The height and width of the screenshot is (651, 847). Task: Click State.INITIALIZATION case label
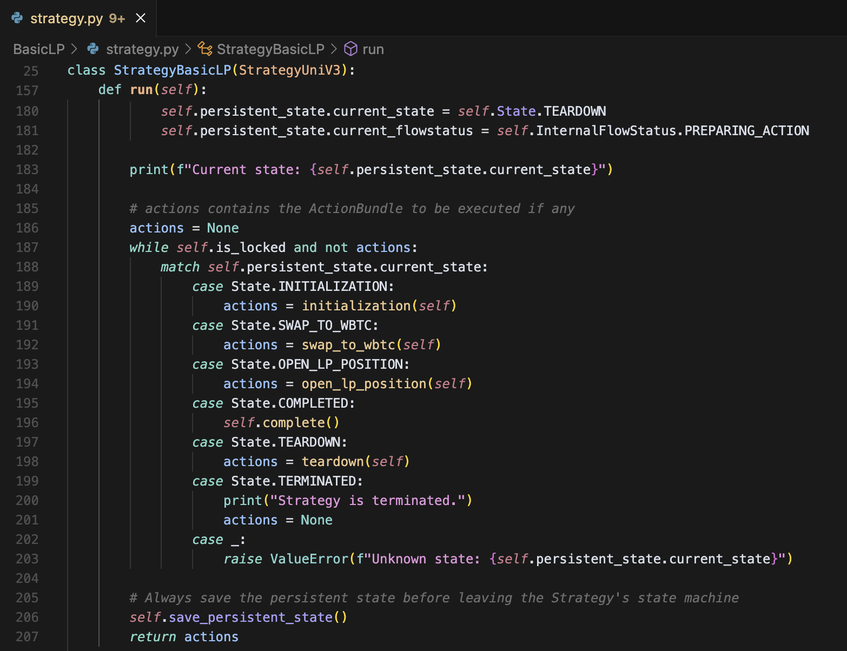(x=309, y=287)
